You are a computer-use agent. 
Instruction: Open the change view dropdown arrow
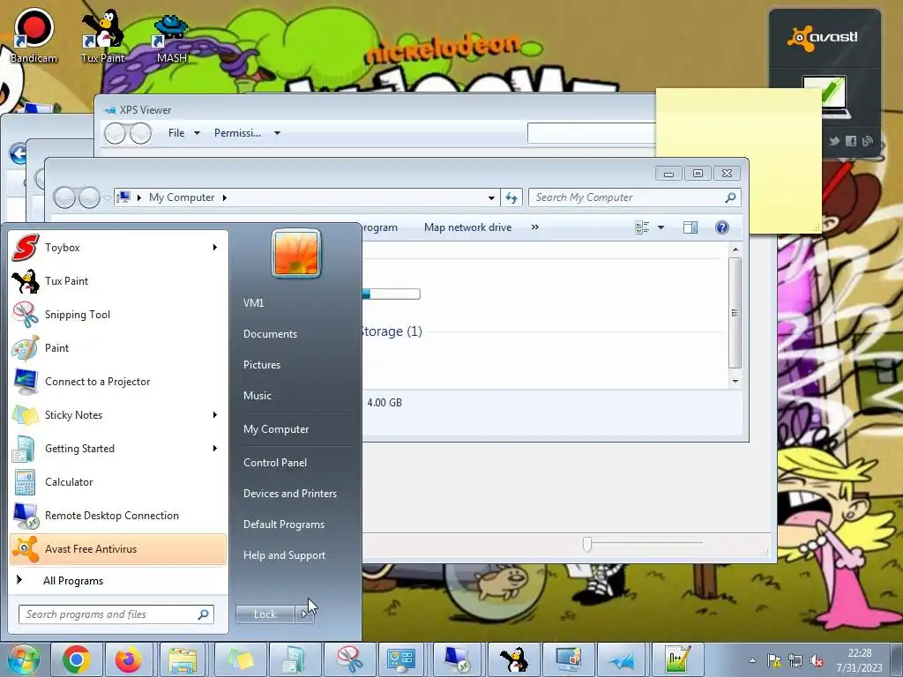pyautogui.click(x=660, y=227)
